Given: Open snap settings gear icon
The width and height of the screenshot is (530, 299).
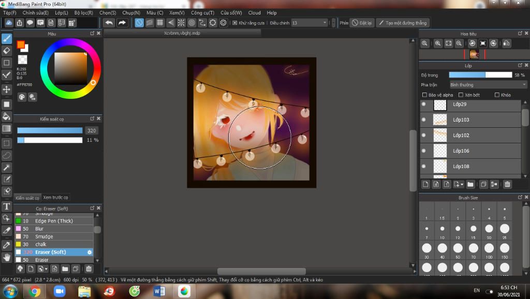Looking at the screenshot, I should click(223, 23).
